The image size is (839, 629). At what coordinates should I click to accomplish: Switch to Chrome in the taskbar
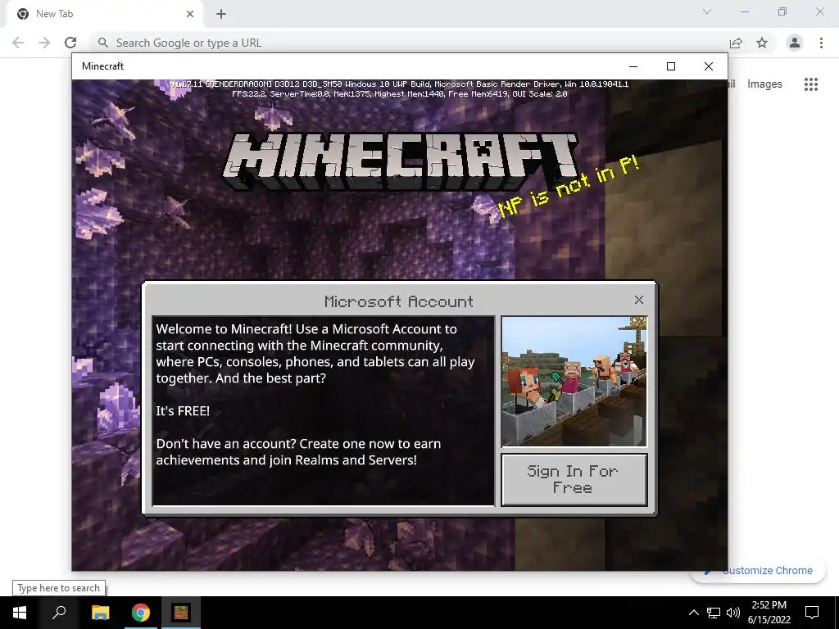141,613
